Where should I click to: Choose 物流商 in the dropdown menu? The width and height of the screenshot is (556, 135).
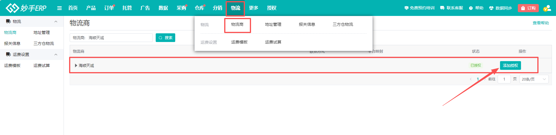(x=237, y=24)
